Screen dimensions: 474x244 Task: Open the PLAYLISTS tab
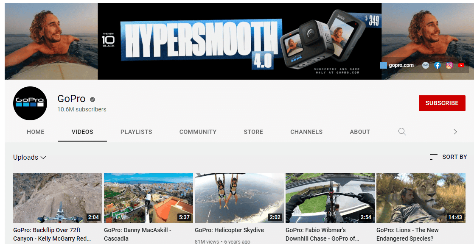tap(136, 132)
